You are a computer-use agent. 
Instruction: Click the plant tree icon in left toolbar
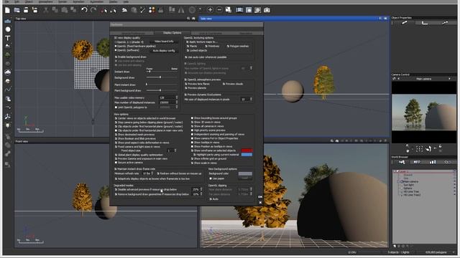coord(8,54)
